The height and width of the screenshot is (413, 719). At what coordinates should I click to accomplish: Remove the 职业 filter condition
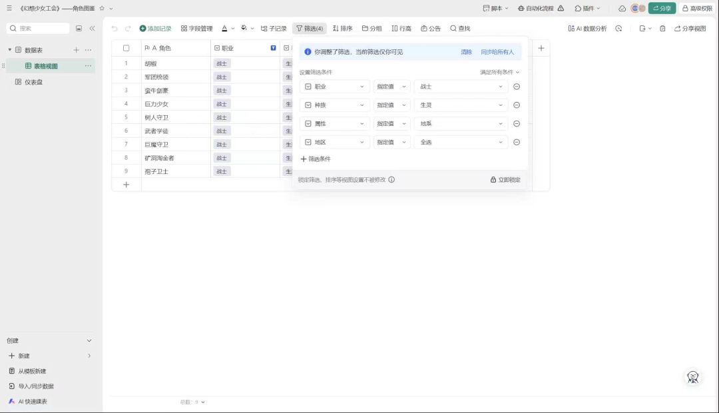[x=517, y=87]
